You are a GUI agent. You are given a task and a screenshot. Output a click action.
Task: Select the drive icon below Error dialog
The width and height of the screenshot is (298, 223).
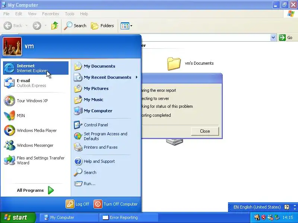coord(174,142)
